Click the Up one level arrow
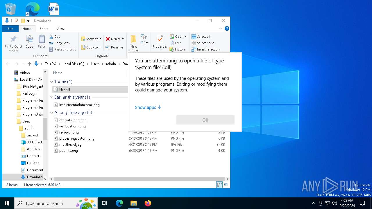Image resolution: width=372 pixels, height=209 pixels. 29,64
